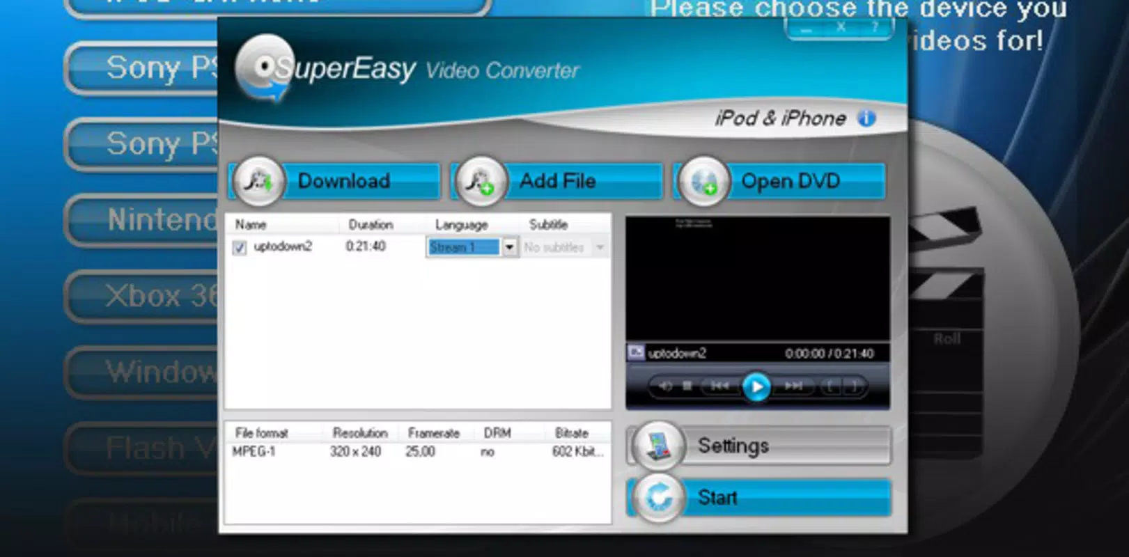Click the Open DVD button label
The height and width of the screenshot is (557, 1129).
[791, 181]
